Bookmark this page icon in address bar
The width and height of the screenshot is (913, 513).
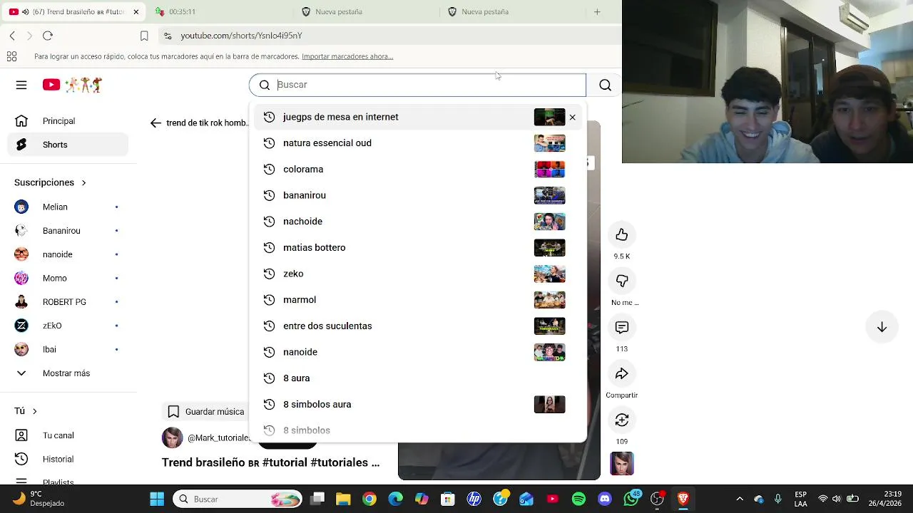144,36
